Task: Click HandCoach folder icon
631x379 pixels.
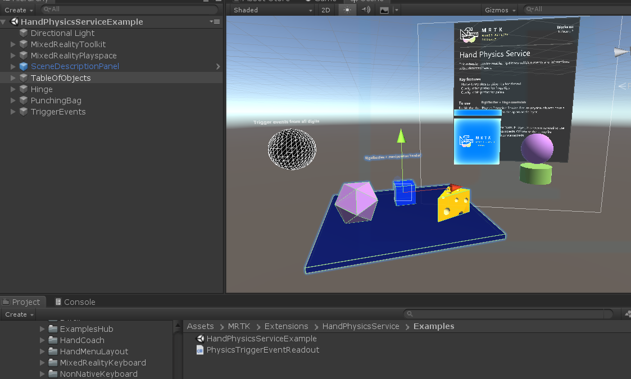Action: click(53, 340)
